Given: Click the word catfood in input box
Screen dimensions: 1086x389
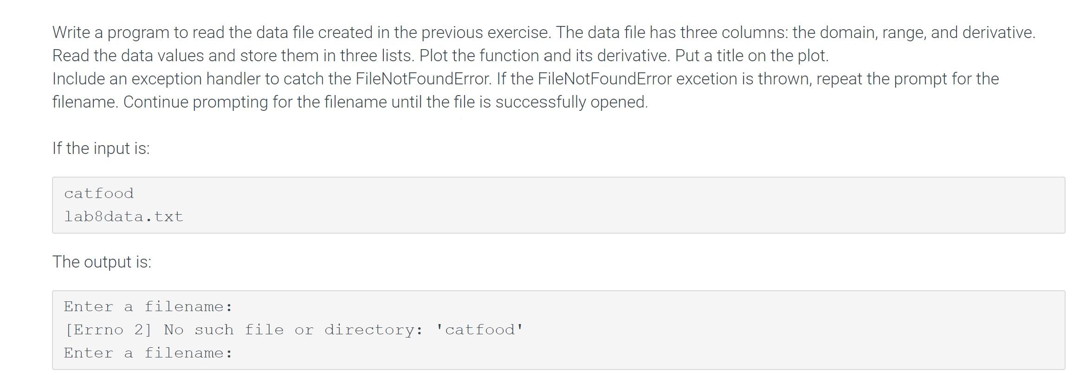Looking at the screenshot, I should 99,193.
